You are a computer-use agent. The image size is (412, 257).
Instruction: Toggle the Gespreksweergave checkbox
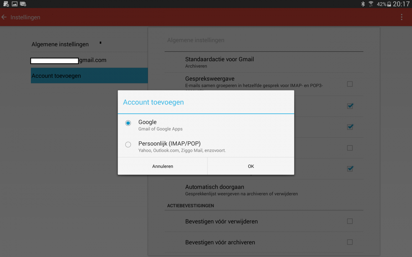pyautogui.click(x=350, y=84)
